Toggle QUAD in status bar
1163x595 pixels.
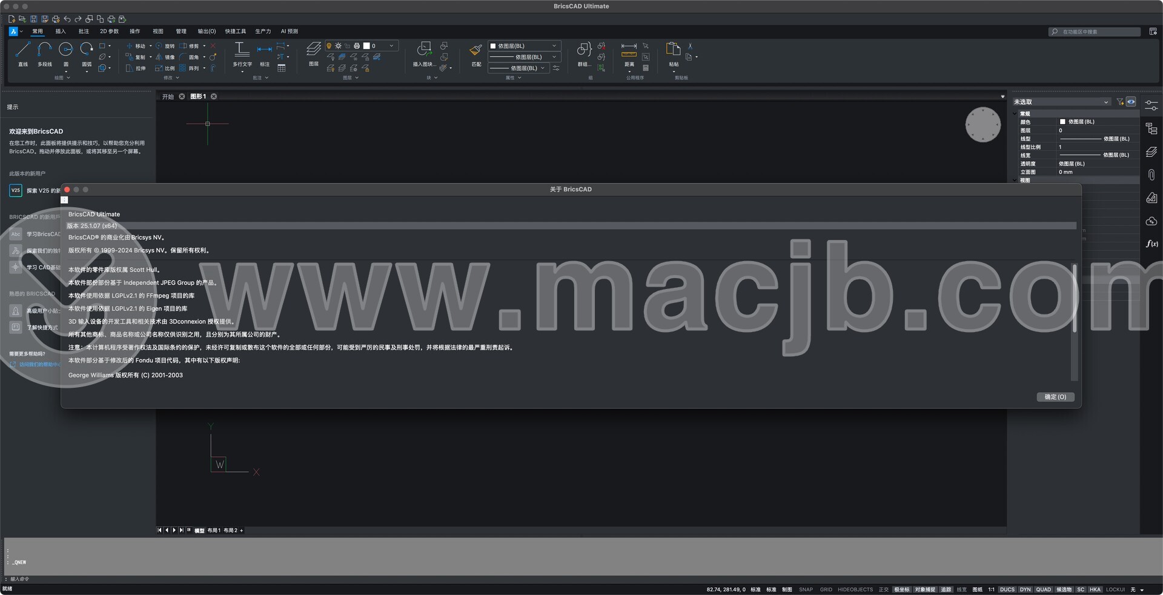[1043, 590]
